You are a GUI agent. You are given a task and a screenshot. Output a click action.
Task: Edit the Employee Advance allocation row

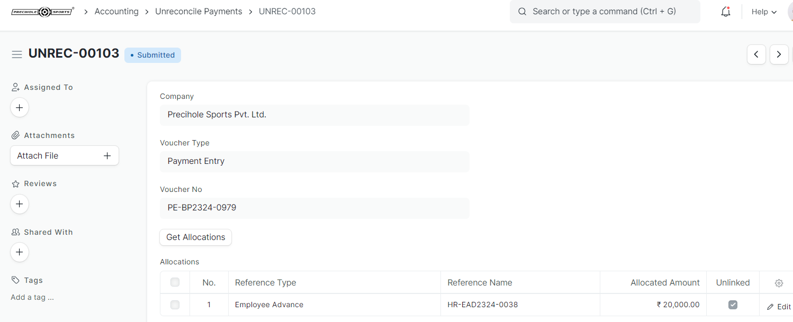779,306
